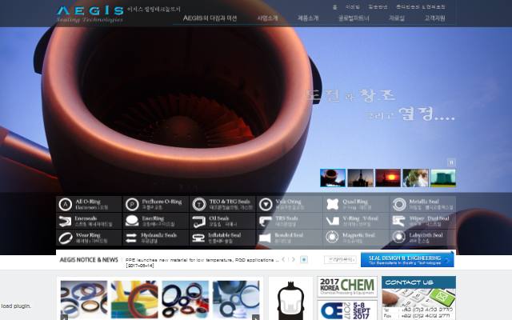The image size is (512, 320).
Task: Pause the hero banner slideshow
Action: (x=451, y=162)
